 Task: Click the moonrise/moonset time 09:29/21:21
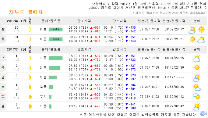point(174,39)
